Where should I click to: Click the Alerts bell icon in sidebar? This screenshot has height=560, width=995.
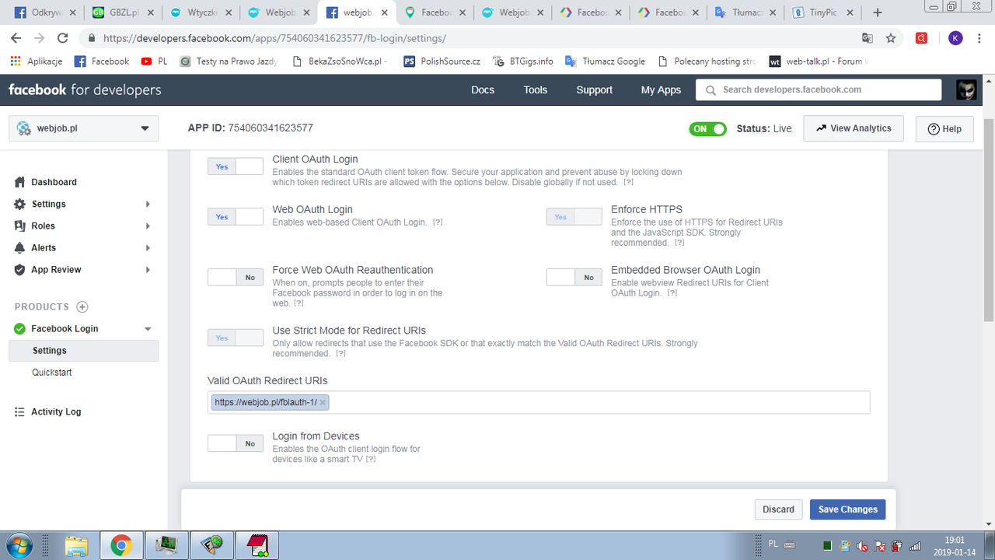[x=19, y=247]
